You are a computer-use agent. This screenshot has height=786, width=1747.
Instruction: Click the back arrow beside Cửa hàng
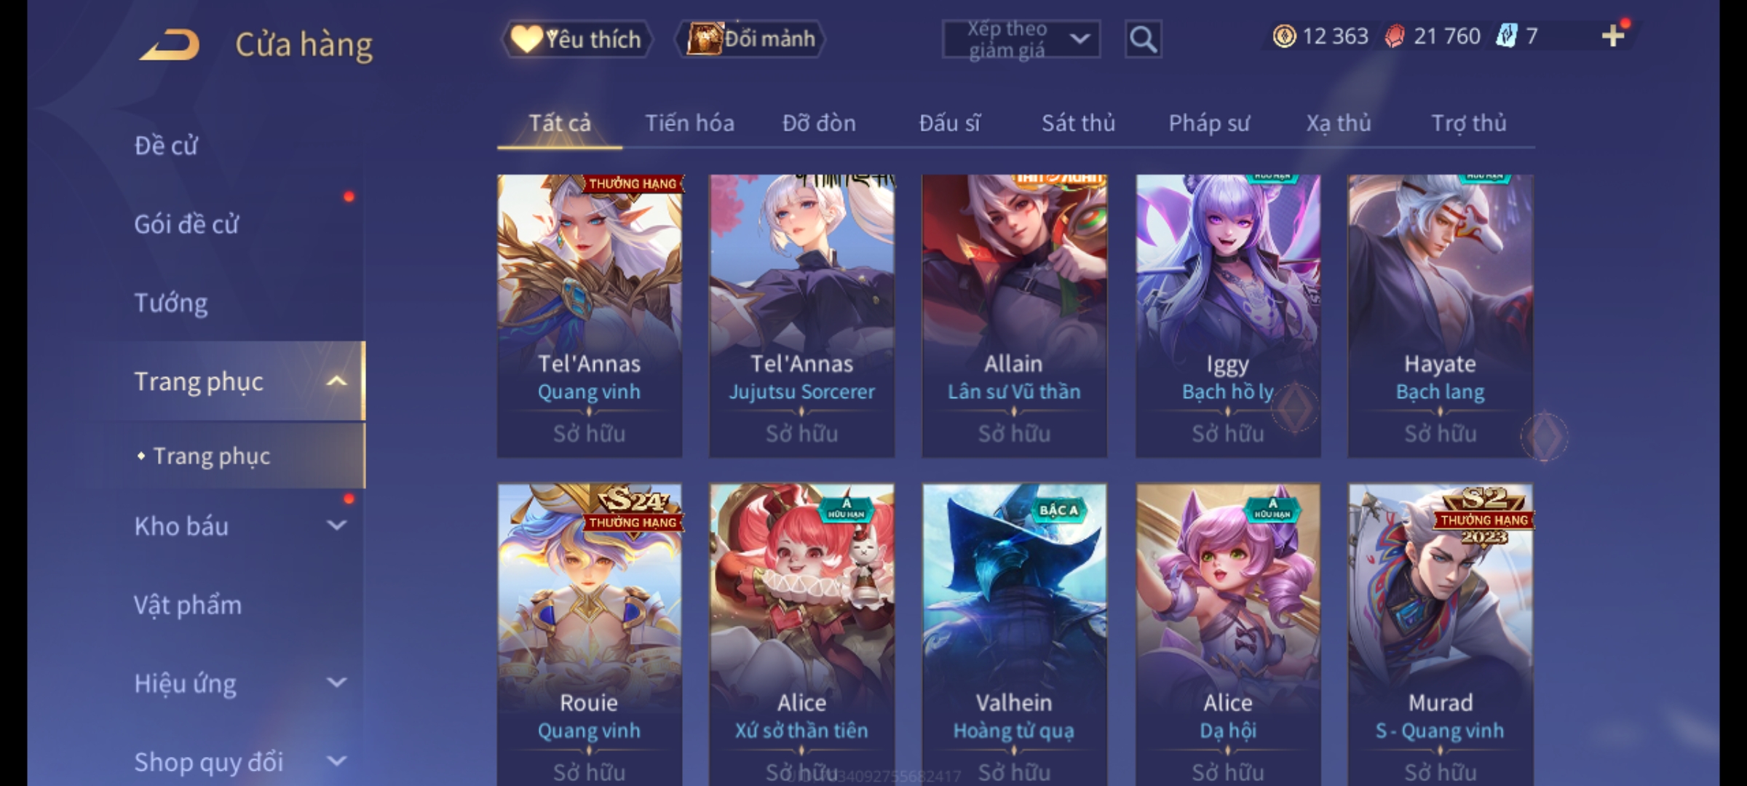tap(170, 45)
